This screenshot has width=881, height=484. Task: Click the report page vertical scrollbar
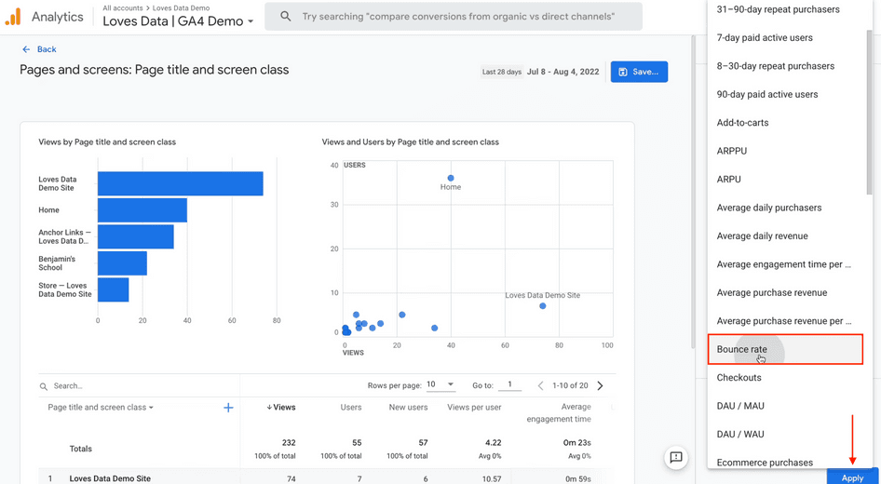pyautogui.click(x=694, y=191)
